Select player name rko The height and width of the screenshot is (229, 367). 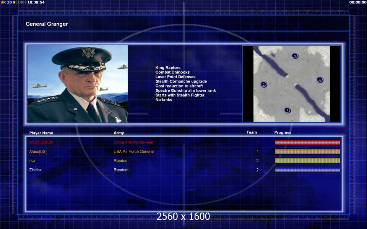(x=32, y=161)
